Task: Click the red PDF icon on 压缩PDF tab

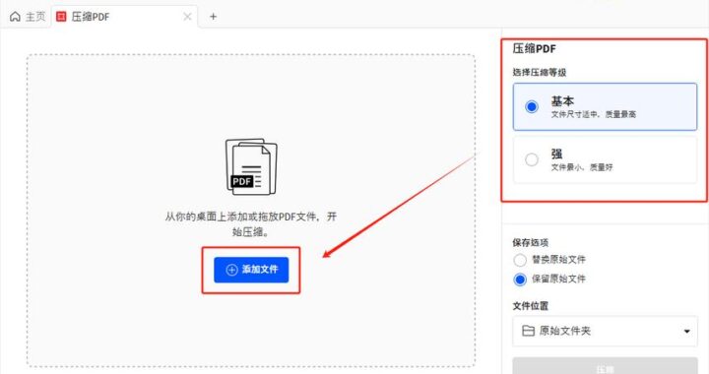Action: point(61,17)
